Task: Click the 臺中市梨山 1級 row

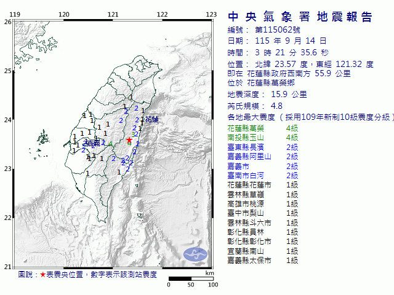Action: (x=263, y=213)
